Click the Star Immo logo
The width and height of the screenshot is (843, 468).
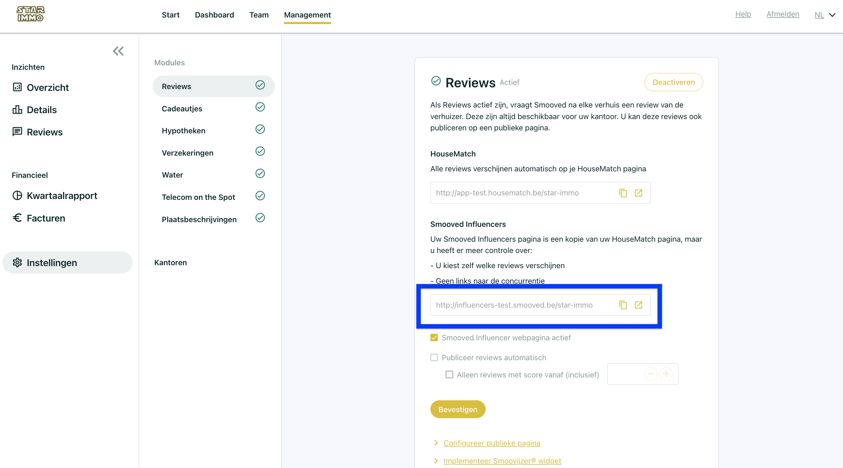pos(30,14)
